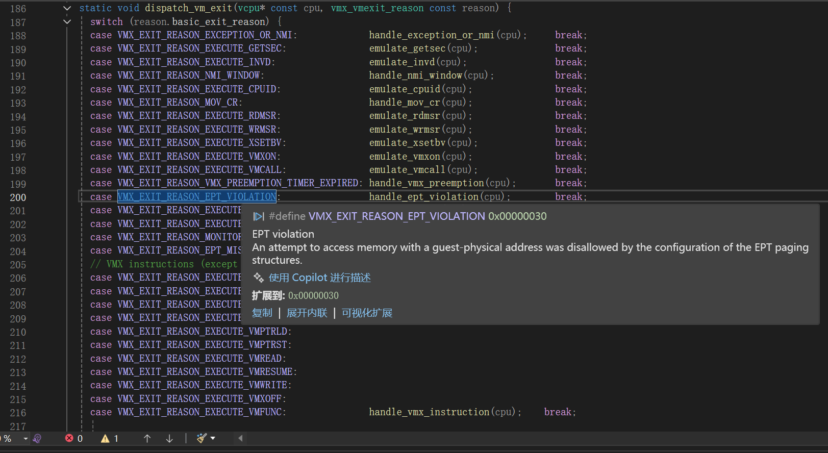This screenshot has width=828, height=453.
Task: Collapse the switch statement block
Action: click(67, 21)
